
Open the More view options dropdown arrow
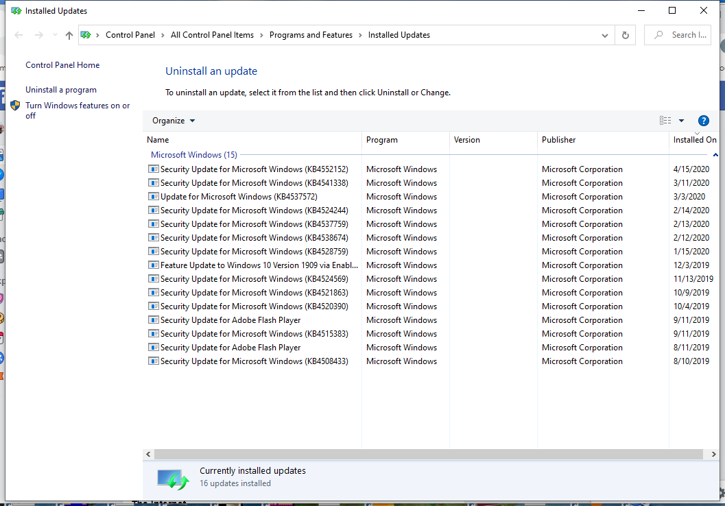point(681,121)
